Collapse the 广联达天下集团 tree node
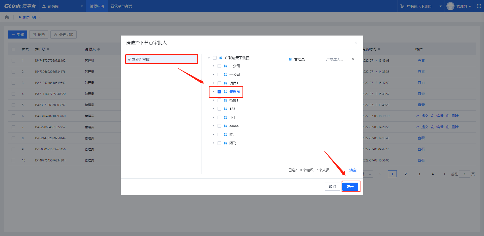 click(x=209, y=58)
